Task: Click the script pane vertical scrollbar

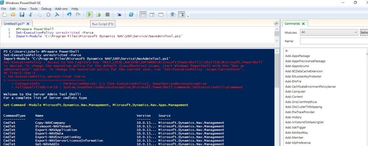Action: coord(277,34)
